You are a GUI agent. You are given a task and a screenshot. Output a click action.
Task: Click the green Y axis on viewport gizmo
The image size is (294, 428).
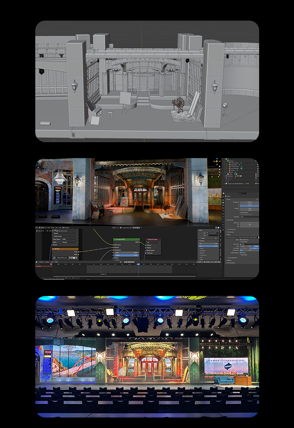coord(217,161)
